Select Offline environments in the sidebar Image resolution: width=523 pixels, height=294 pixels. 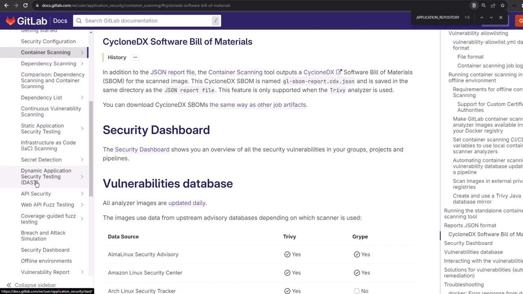[46, 261]
